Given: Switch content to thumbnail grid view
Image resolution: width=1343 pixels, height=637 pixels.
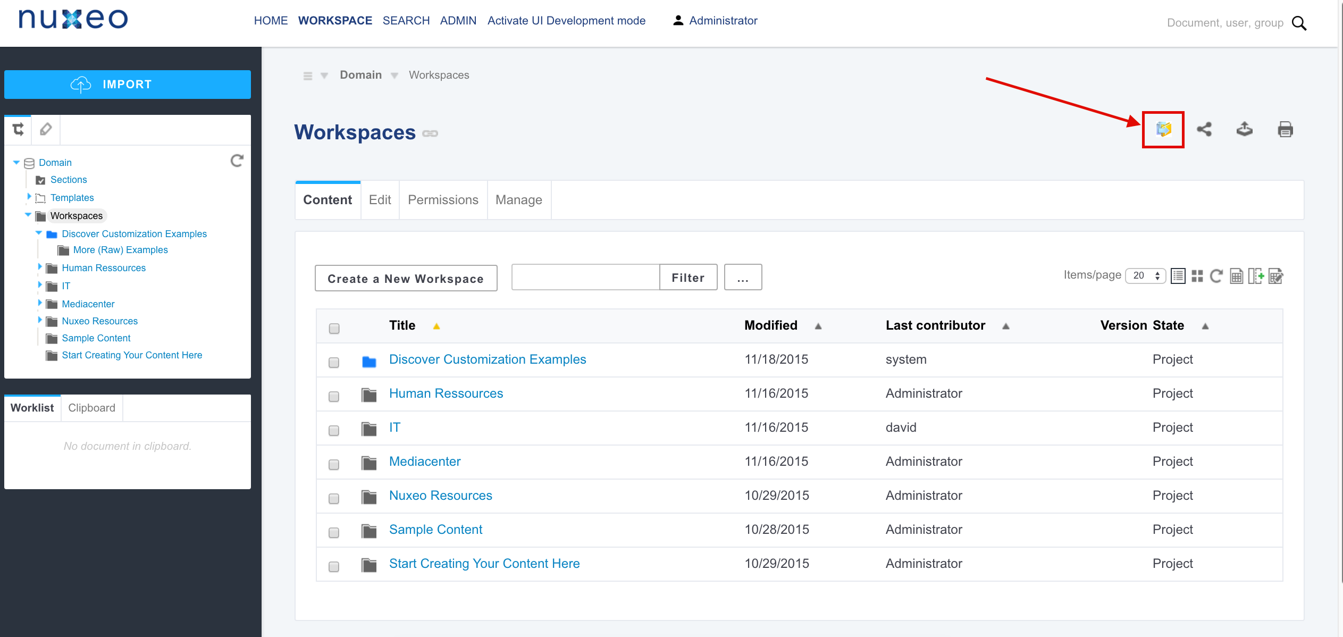Looking at the screenshot, I should coord(1197,275).
